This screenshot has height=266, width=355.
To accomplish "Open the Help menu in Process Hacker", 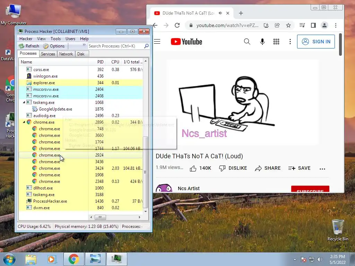I will click(84, 39).
